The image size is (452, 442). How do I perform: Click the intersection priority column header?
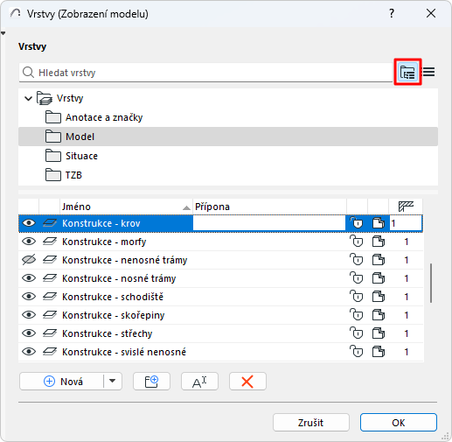coord(406,207)
